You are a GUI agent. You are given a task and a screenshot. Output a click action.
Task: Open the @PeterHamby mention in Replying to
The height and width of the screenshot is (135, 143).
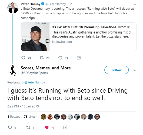(x=35, y=82)
